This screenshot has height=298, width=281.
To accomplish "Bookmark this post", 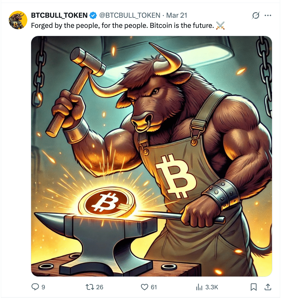I will (x=254, y=287).
